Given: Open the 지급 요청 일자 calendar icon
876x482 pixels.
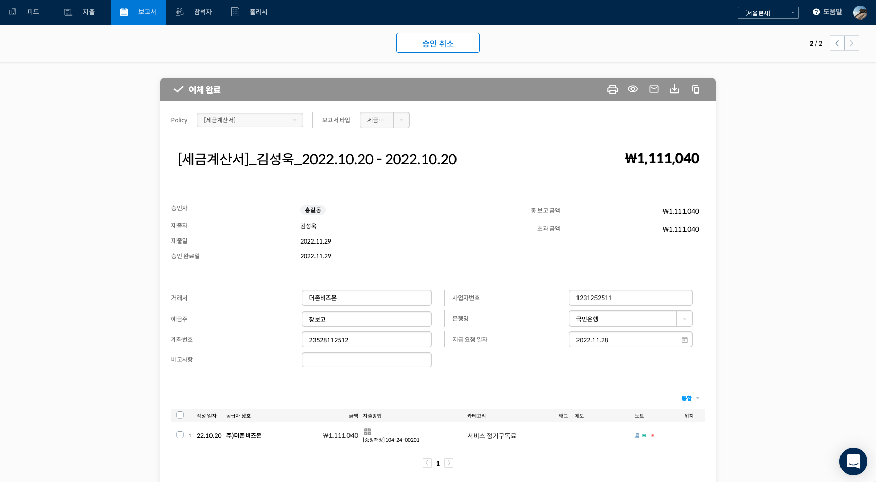Looking at the screenshot, I should point(685,340).
